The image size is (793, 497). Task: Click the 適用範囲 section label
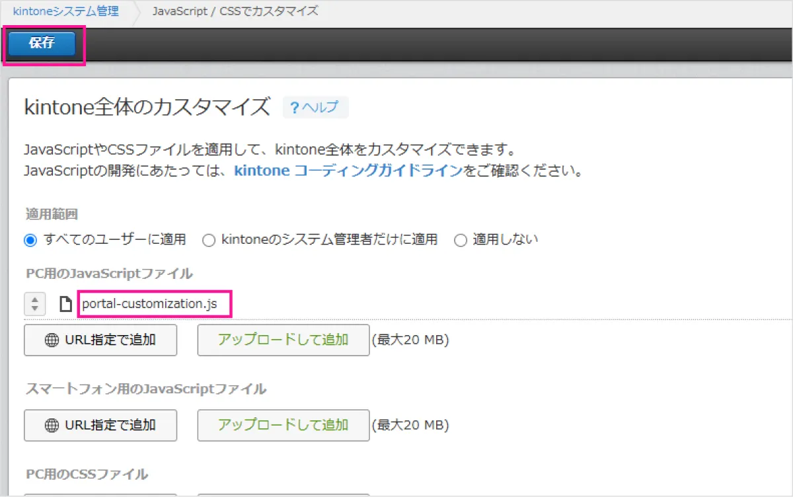[x=52, y=214]
